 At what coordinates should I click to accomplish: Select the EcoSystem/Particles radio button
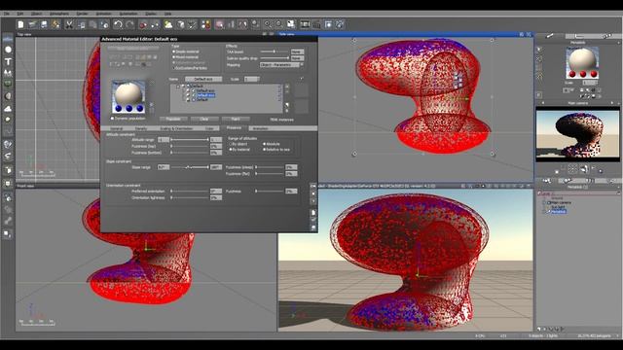pos(174,68)
